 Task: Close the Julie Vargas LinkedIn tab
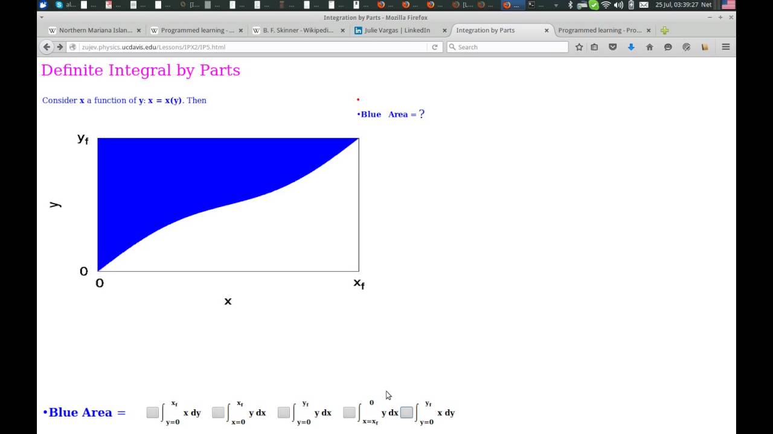[444, 30]
